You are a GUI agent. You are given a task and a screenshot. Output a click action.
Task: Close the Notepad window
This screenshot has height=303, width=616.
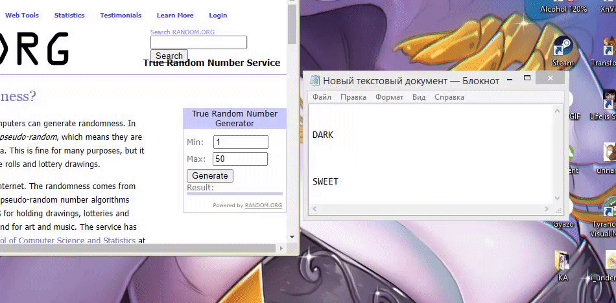(x=551, y=78)
